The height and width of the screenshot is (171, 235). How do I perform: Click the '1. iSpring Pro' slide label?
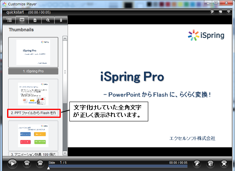[33, 71]
